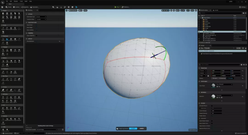Open the File menu
Image resolution: width=248 pixels, height=135 pixels.
coord(7,1)
